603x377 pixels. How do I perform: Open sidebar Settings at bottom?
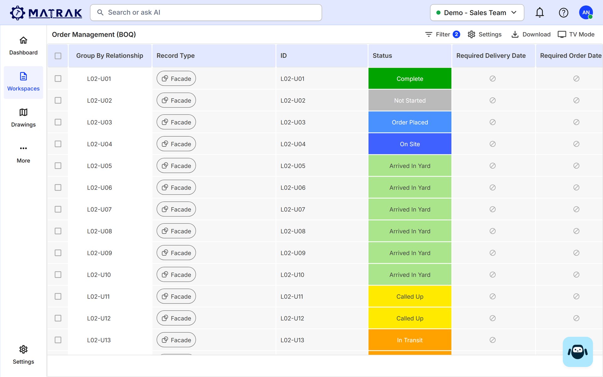(23, 355)
